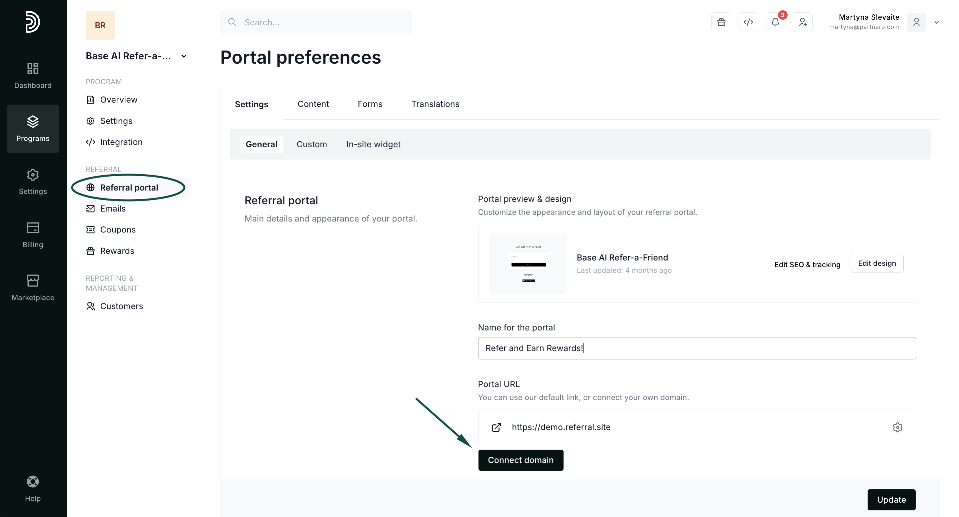The width and height of the screenshot is (959, 517).
Task: Expand the user account menu chevron
Action: coord(937,22)
